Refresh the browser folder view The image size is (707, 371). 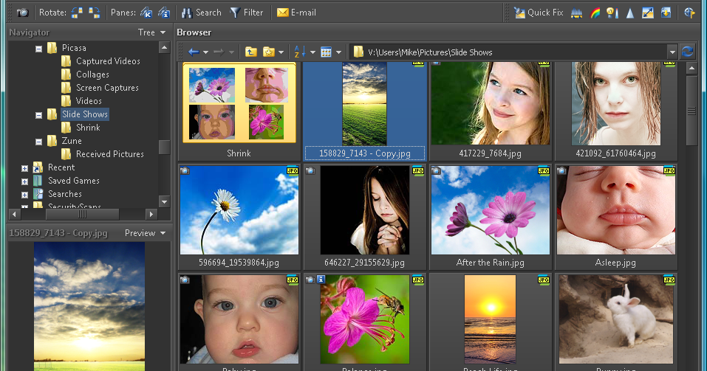tap(687, 52)
